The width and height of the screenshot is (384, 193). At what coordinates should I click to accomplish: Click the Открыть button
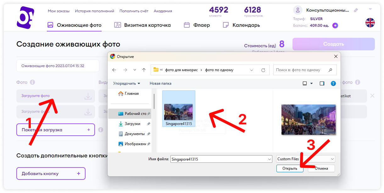pos(290,168)
